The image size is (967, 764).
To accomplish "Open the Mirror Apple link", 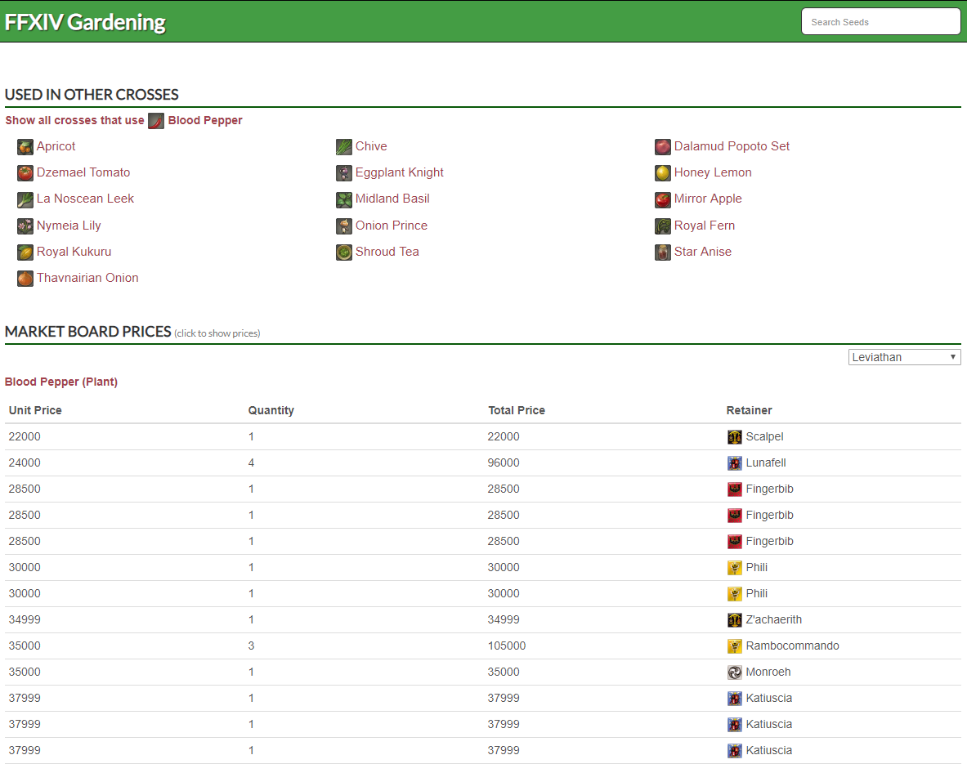I will coord(708,199).
